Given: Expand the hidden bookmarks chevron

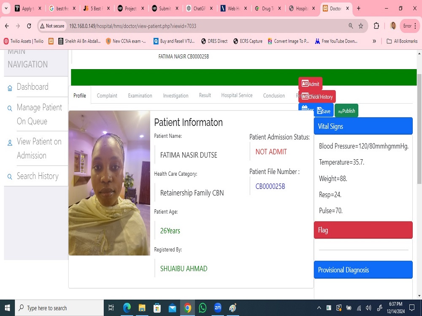Looking at the screenshot, I should tap(374, 41).
